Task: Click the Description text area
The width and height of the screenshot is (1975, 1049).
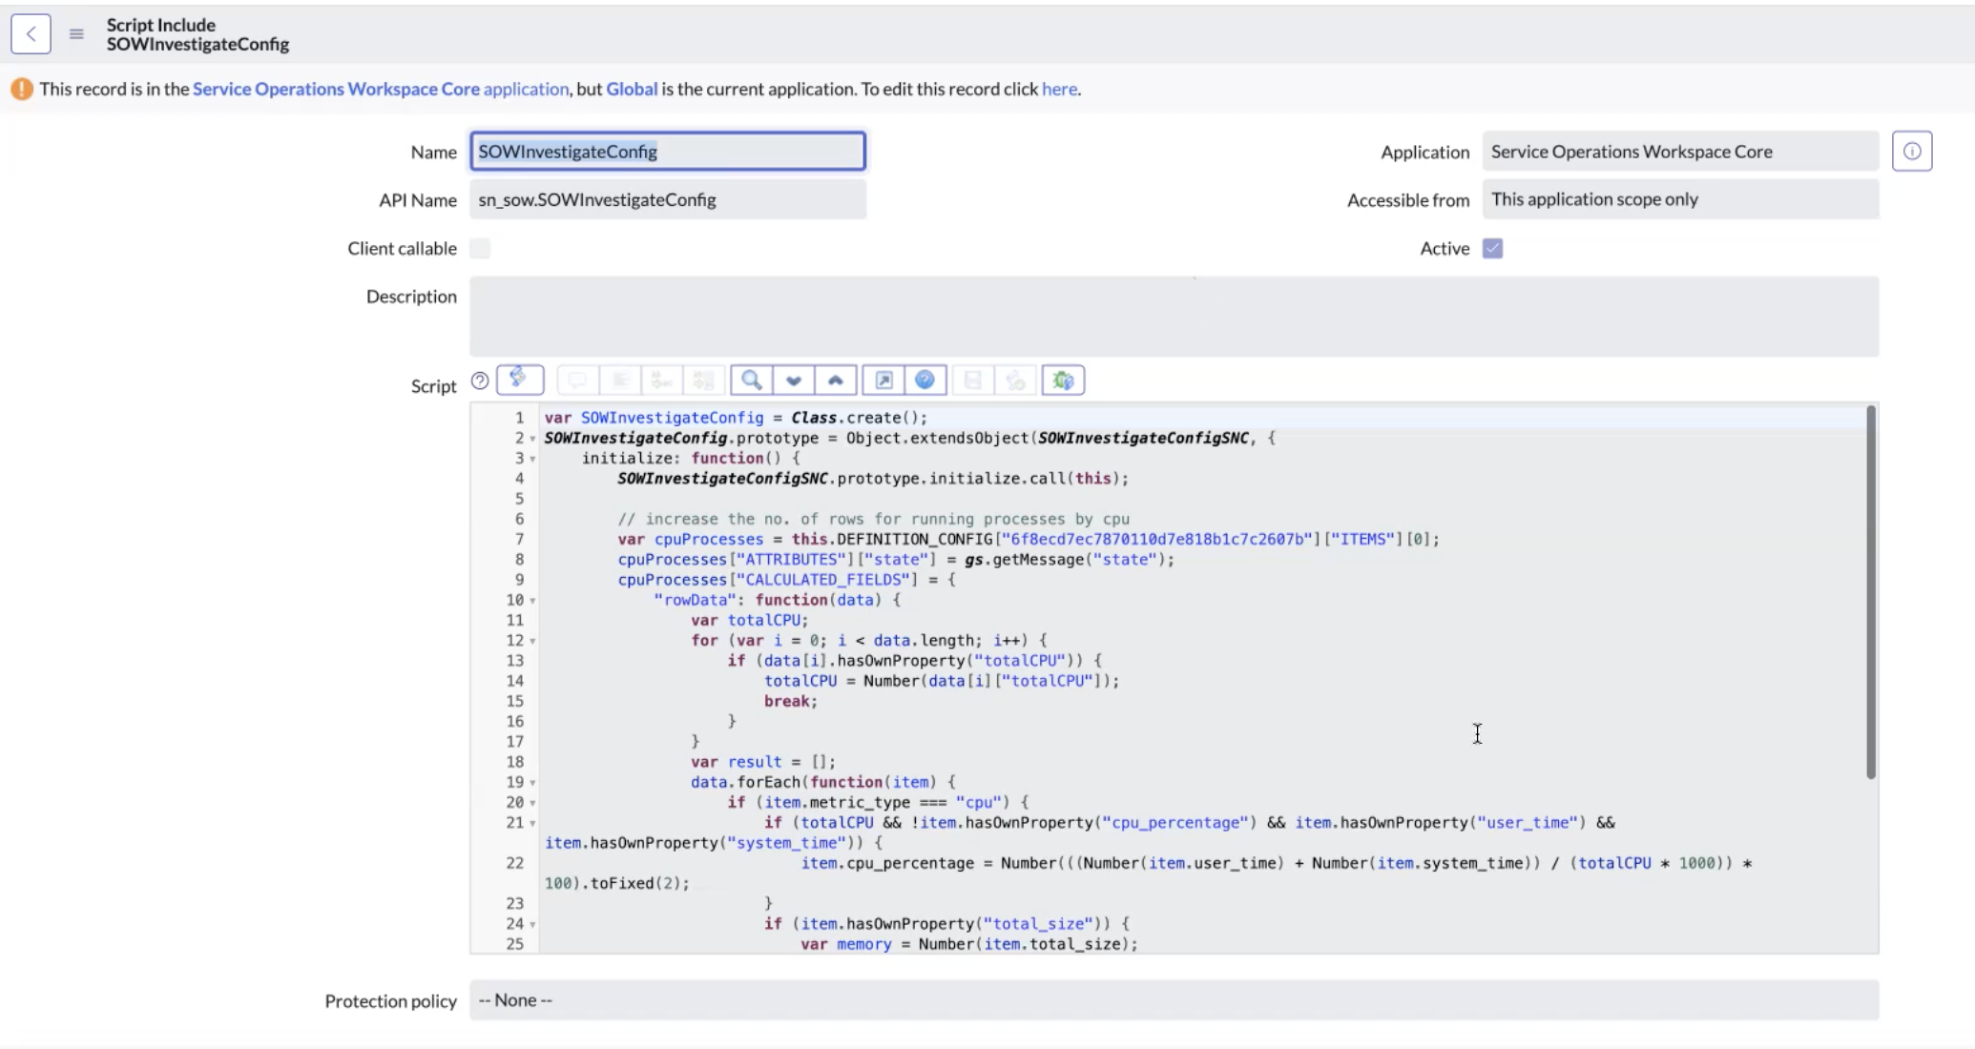Action: click(1174, 317)
